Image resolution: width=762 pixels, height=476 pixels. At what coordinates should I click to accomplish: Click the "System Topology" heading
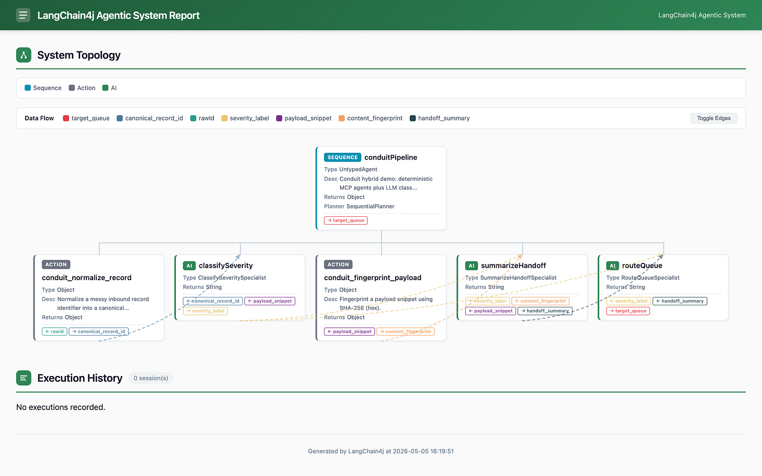79,55
